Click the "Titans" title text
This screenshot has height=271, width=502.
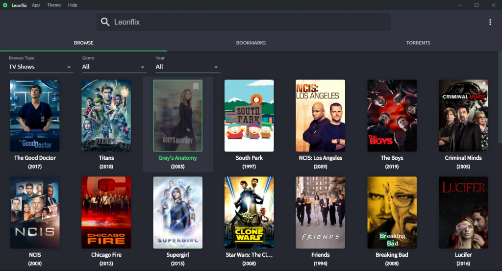coord(106,158)
